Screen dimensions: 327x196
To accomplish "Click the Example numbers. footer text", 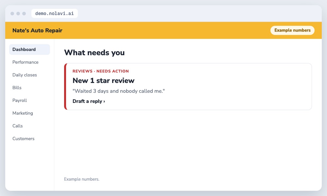I will [x=81, y=179].
